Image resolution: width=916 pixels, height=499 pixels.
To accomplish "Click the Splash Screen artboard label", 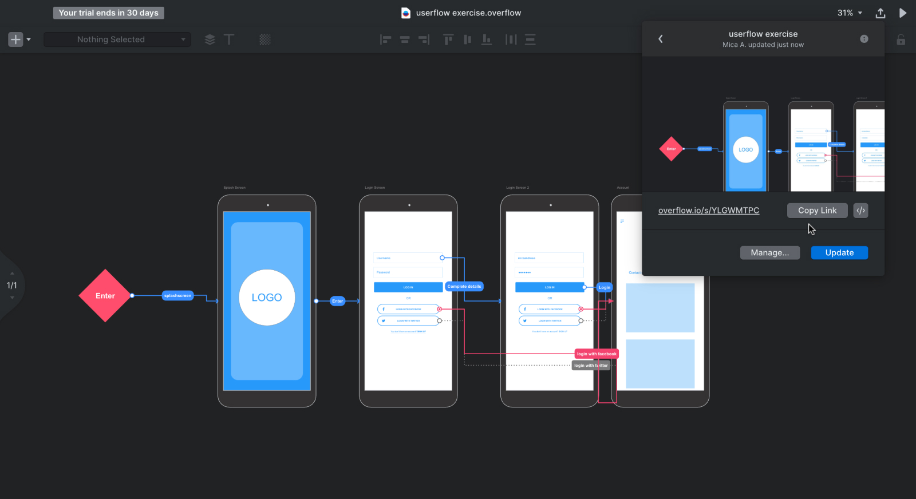I will click(235, 188).
